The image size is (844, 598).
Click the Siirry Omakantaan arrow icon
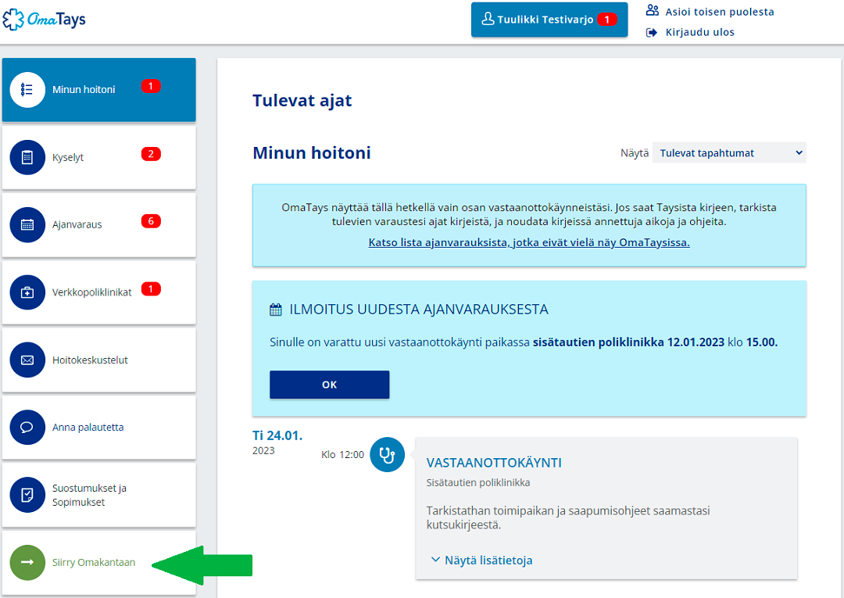coord(27,563)
